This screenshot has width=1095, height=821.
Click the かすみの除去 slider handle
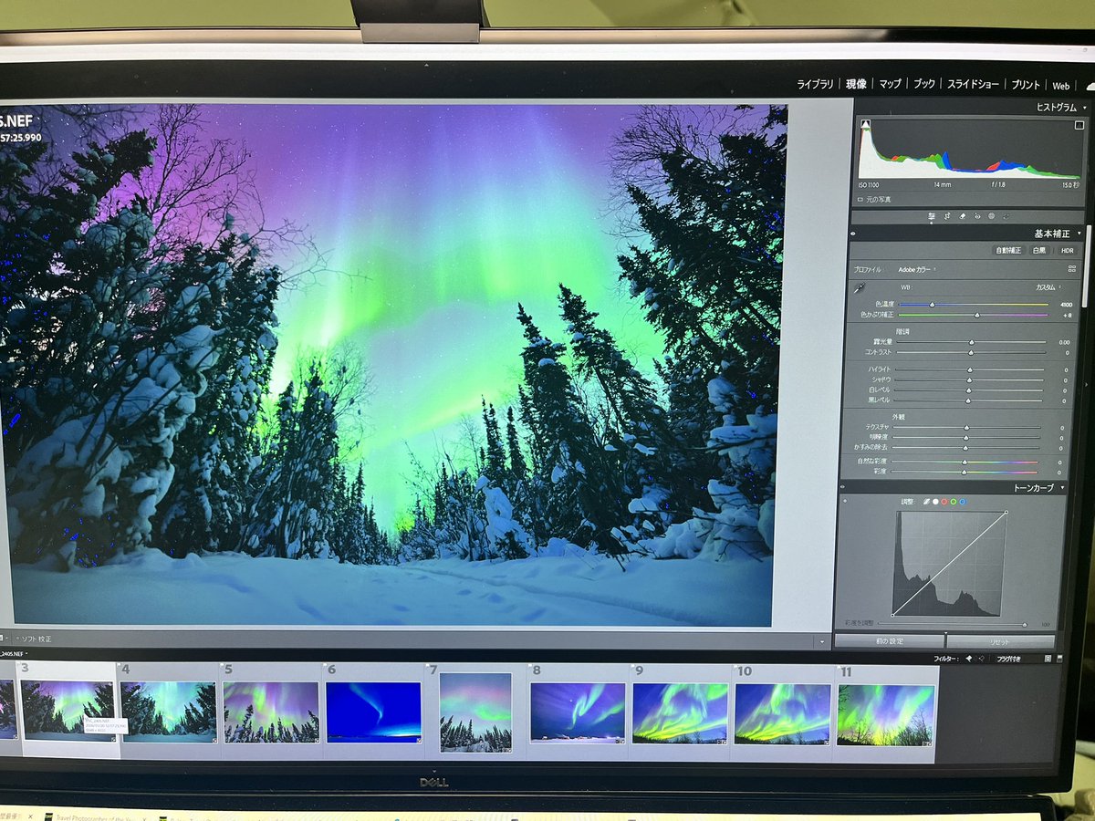coord(965,448)
